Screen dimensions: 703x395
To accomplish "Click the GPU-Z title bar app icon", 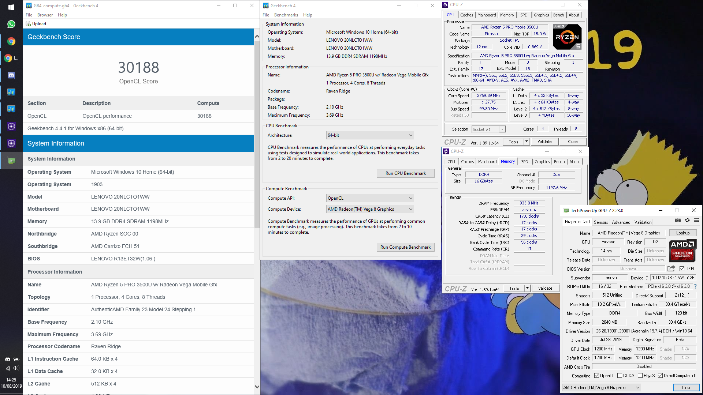I will click(x=566, y=211).
